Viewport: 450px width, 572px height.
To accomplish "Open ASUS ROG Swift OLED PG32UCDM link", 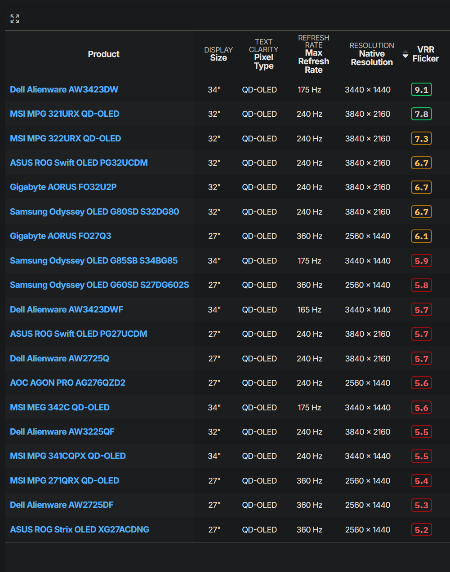I will pos(79,163).
